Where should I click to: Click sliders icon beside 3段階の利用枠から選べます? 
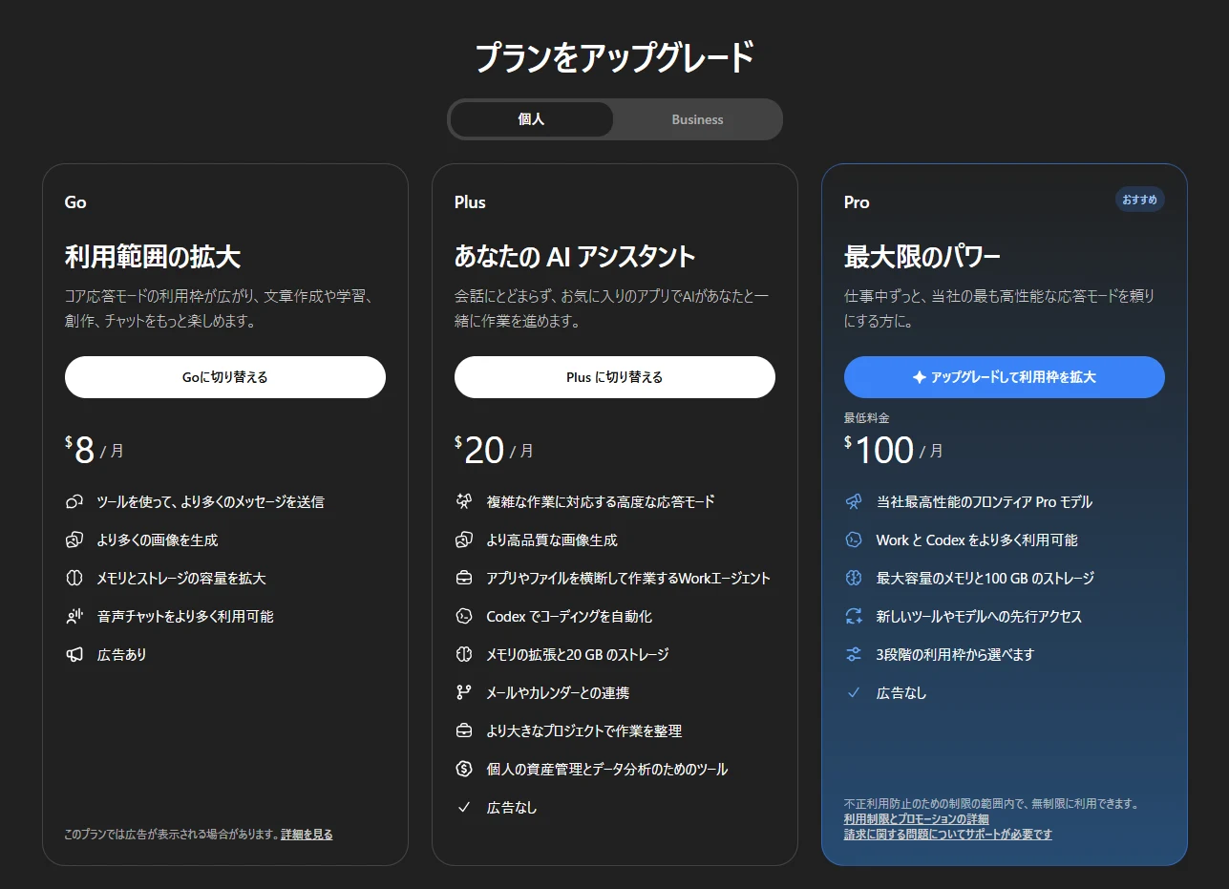(x=854, y=654)
